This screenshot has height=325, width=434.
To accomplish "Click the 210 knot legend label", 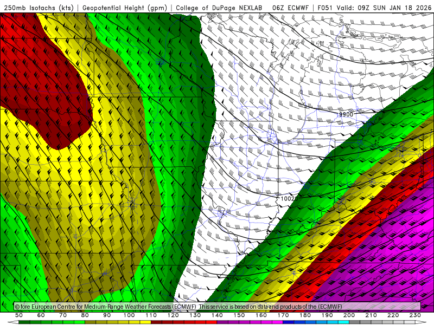I will tap(371, 315).
